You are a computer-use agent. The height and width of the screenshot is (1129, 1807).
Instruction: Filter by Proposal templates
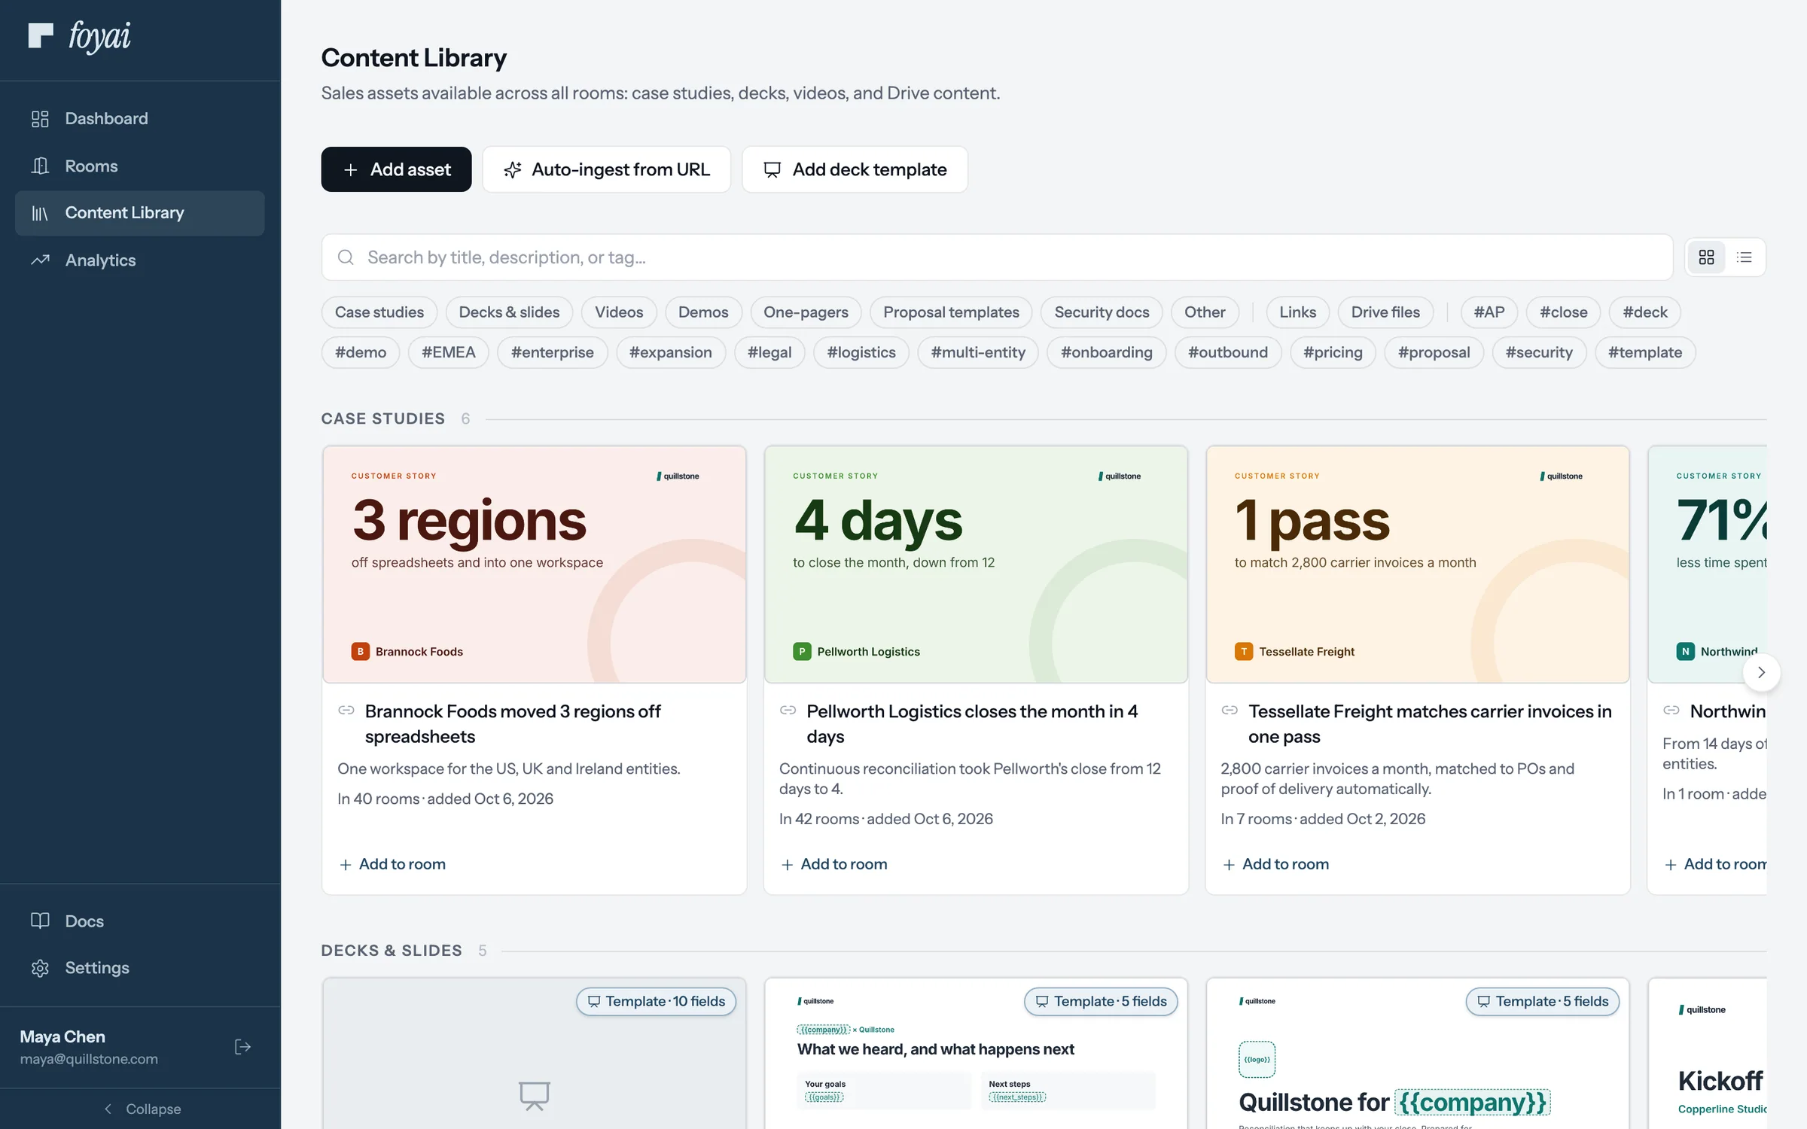(951, 312)
